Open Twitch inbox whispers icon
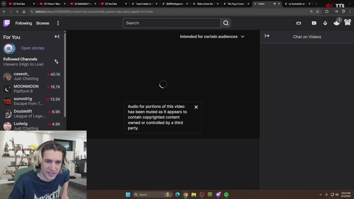The width and height of the screenshot is (354, 199). point(314,23)
